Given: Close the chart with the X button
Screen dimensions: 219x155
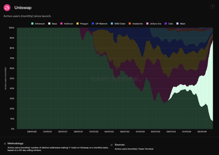Looking at the screenshot, I should click(x=213, y=6).
